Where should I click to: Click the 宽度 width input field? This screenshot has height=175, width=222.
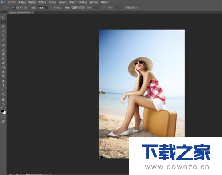[x=96, y=8]
